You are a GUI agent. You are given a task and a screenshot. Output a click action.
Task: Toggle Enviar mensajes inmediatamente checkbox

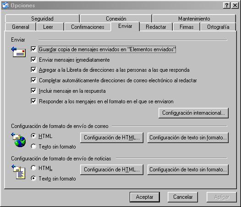pos(33,60)
